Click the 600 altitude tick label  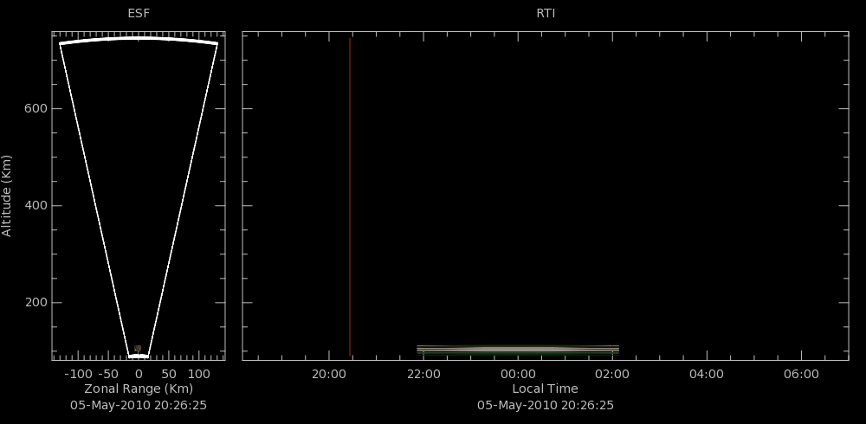coord(36,109)
